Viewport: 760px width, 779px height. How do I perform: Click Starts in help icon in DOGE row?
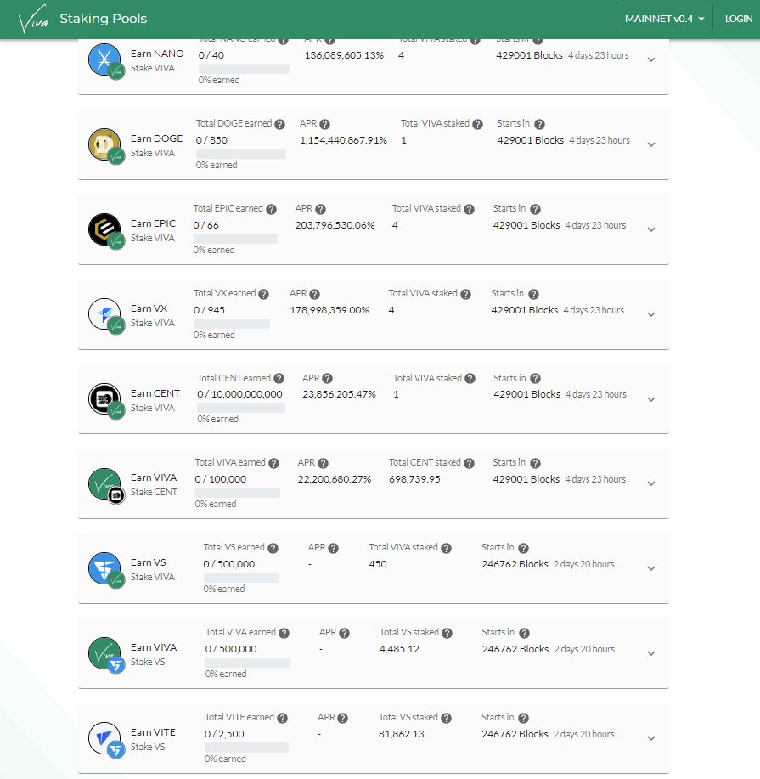[x=539, y=124]
